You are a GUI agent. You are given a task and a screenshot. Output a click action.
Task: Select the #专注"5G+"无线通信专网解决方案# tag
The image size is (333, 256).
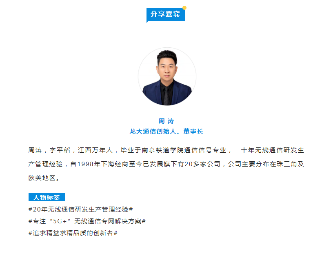coord(87,221)
